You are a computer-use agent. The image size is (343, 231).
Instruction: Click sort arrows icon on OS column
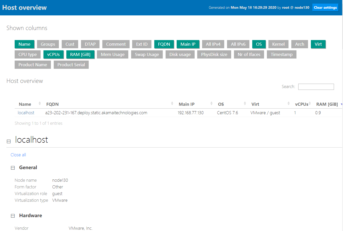[245, 103]
